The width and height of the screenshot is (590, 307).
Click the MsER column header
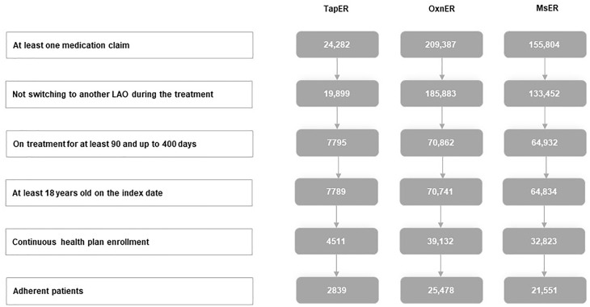(x=546, y=8)
